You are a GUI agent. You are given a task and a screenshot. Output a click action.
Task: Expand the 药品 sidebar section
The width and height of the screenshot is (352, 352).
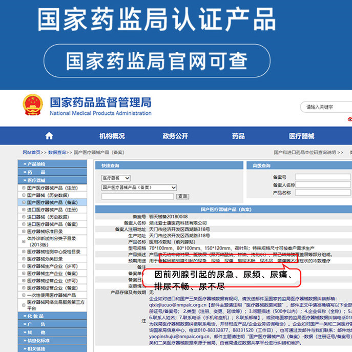coord(52,172)
